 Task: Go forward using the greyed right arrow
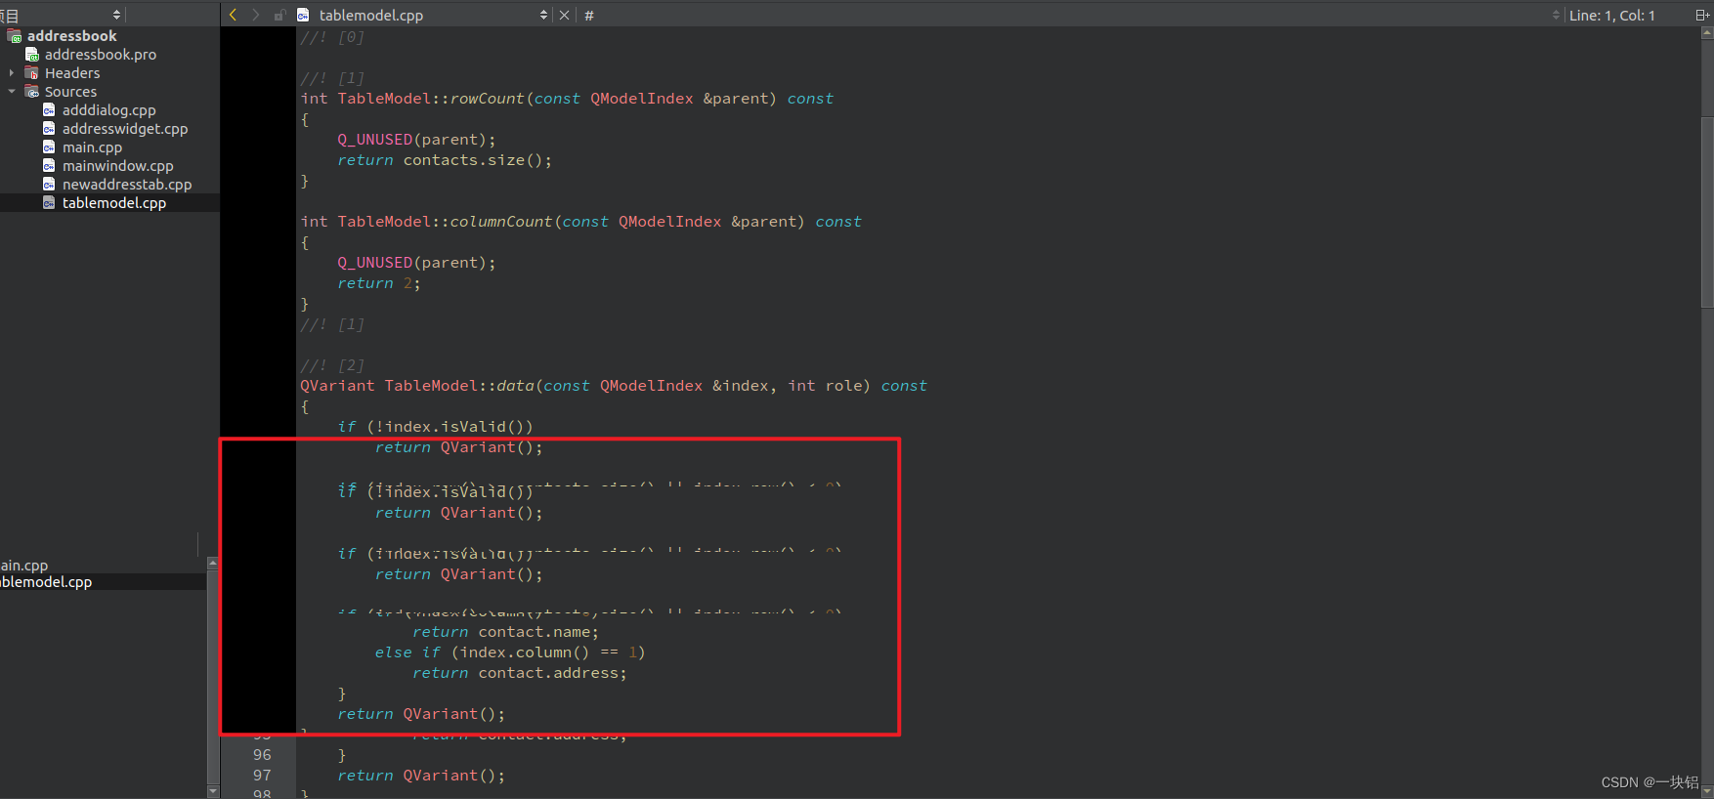pyautogui.click(x=256, y=15)
